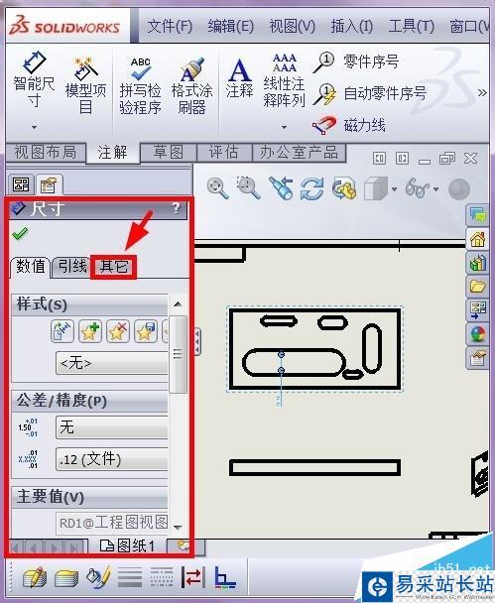Viewport: 495px width, 603px height.
Task: Open the FeatureManager design tree tab
Action: click(x=21, y=184)
